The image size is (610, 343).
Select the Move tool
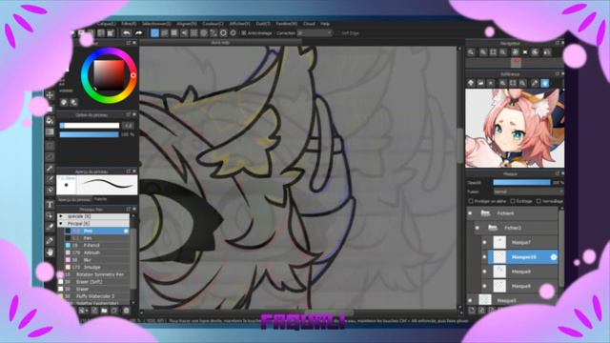point(50,95)
